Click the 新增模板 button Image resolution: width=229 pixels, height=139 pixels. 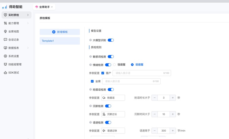click(x=60, y=32)
